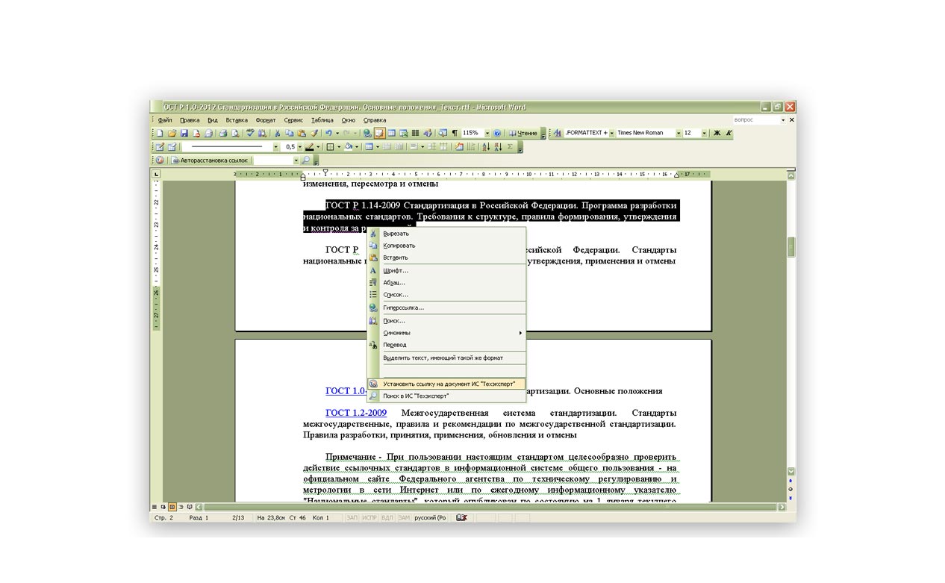Open the Times New Roman font dropdown
The width and height of the screenshot is (945, 583).
click(x=679, y=133)
